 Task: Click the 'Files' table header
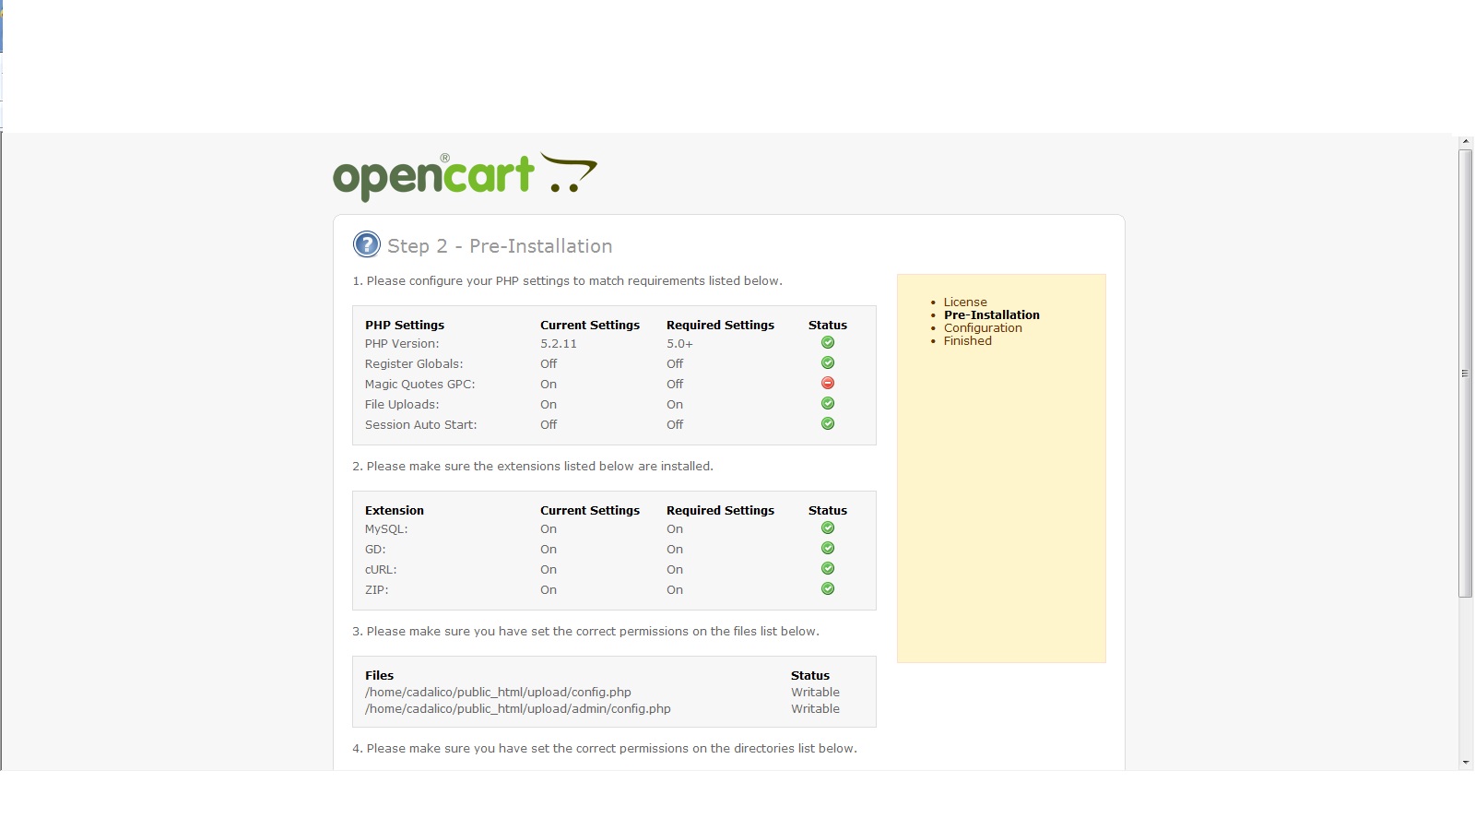click(x=379, y=676)
